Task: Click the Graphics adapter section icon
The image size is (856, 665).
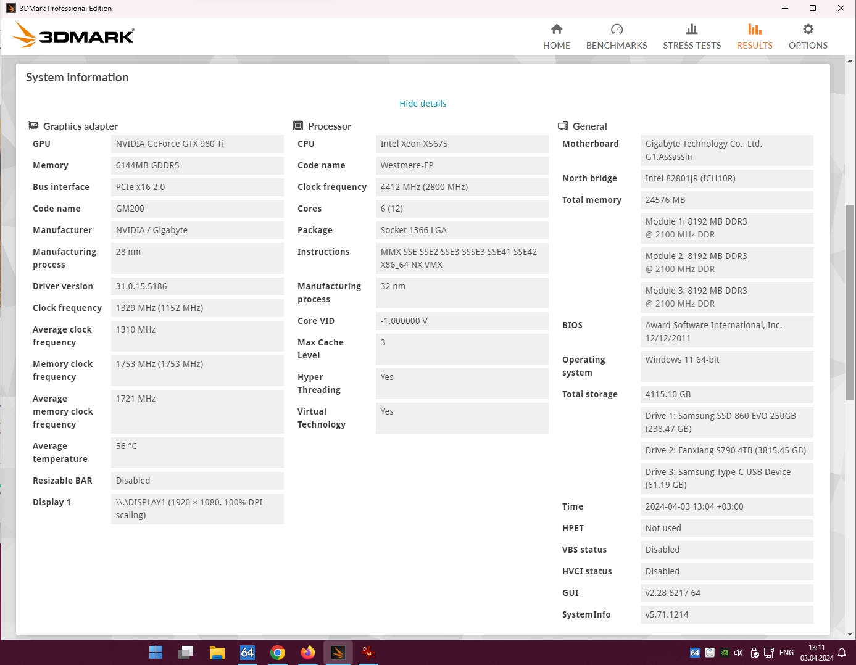Action: pyautogui.click(x=33, y=126)
